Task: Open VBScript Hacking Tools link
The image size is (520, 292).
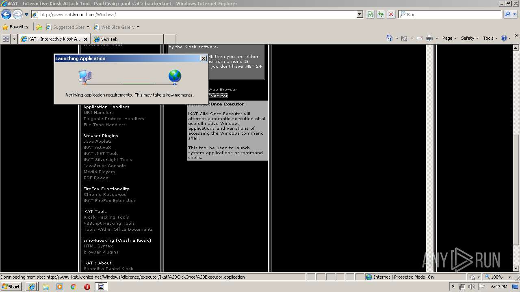Action: coord(109,223)
